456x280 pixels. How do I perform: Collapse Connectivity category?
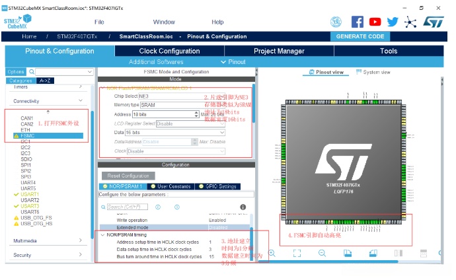point(81,100)
